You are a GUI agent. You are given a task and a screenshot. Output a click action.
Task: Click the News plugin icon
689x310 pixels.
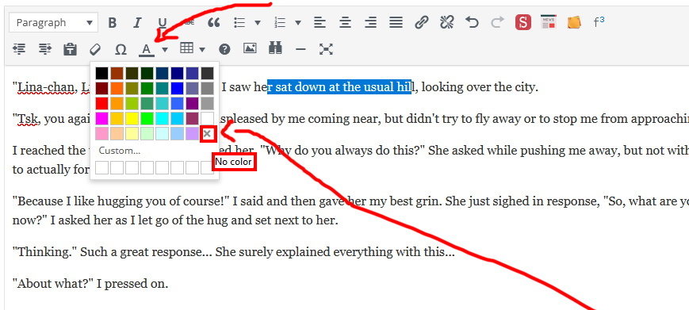click(549, 22)
